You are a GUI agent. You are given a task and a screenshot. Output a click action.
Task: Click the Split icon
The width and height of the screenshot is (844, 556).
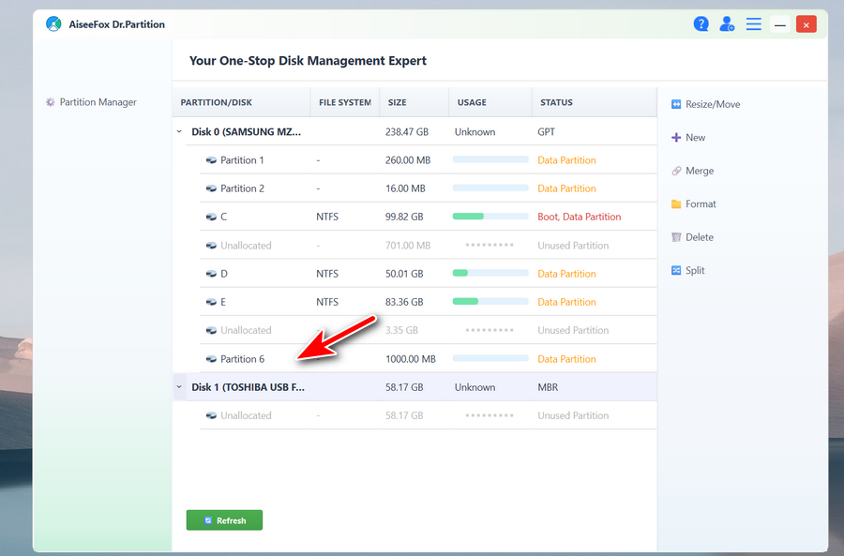676,270
